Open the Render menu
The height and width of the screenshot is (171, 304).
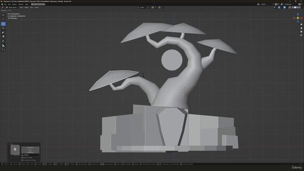coord(15,4)
